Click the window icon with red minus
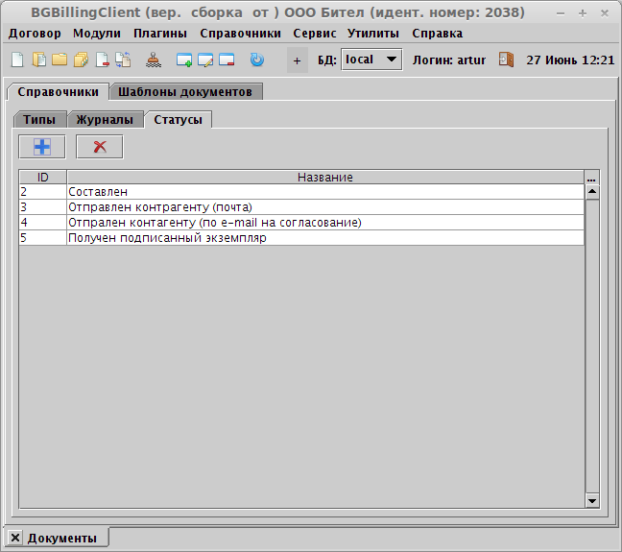The image size is (622, 552). [x=227, y=60]
